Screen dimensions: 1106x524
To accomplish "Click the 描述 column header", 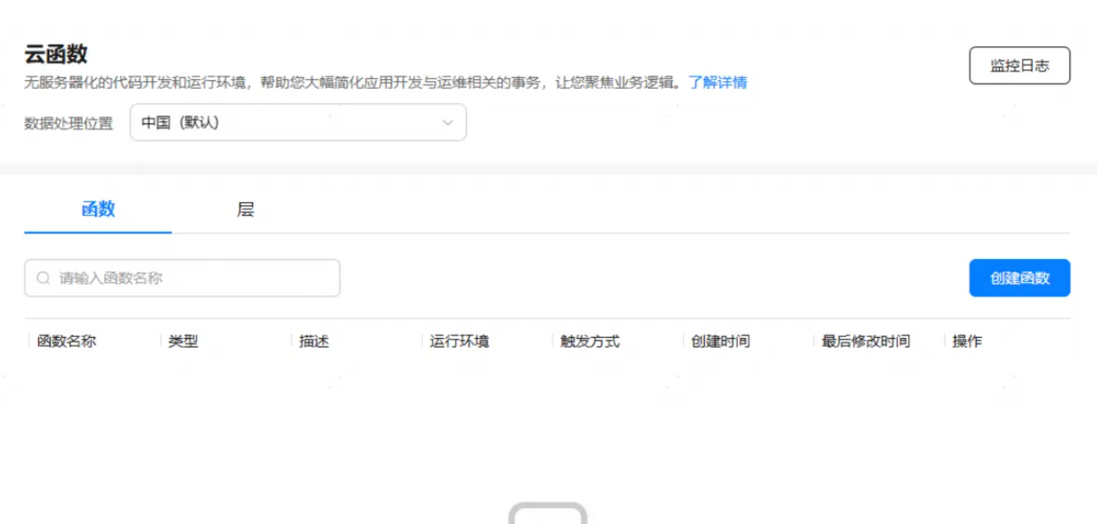I will (313, 342).
